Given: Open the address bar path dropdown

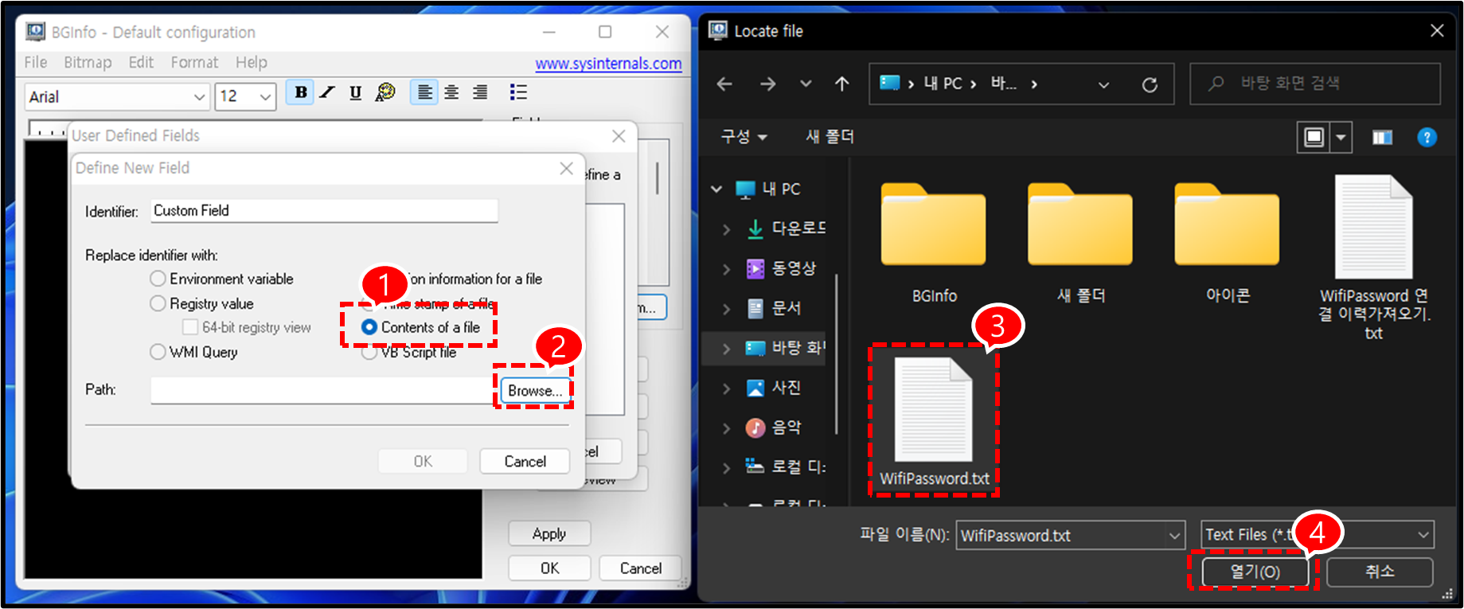Looking at the screenshot, I should [1103, 84].
